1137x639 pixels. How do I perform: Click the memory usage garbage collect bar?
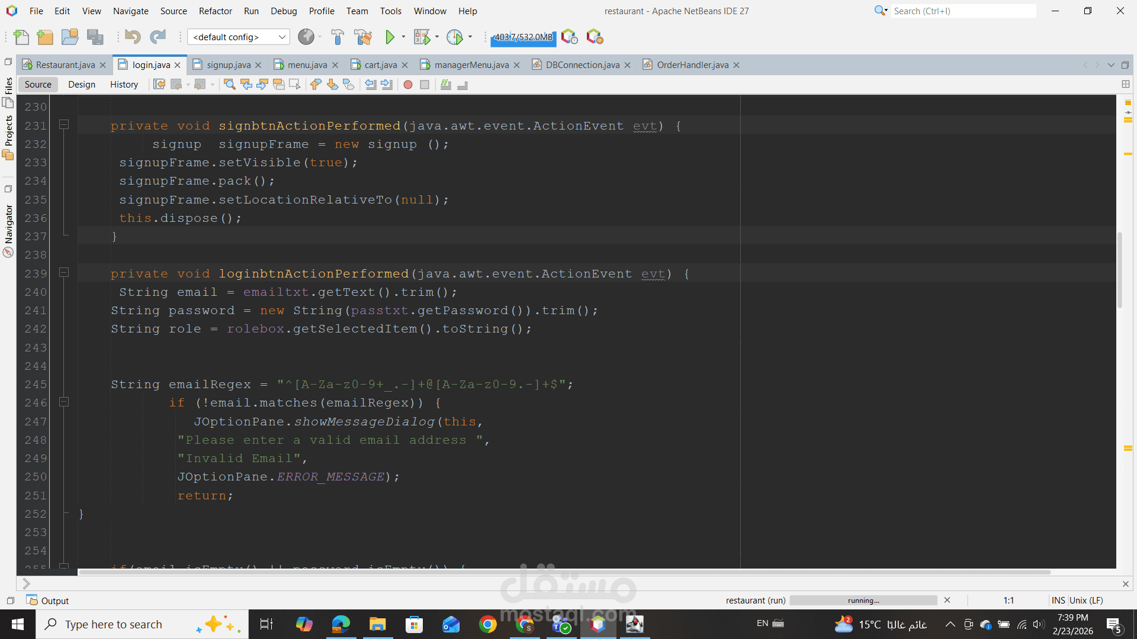523,37
